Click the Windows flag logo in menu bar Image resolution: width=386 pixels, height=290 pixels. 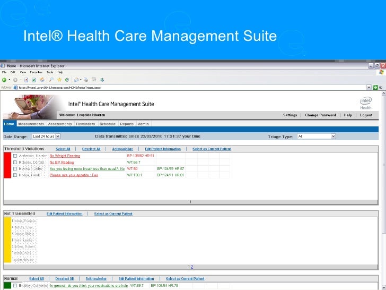tap(382, 72)
